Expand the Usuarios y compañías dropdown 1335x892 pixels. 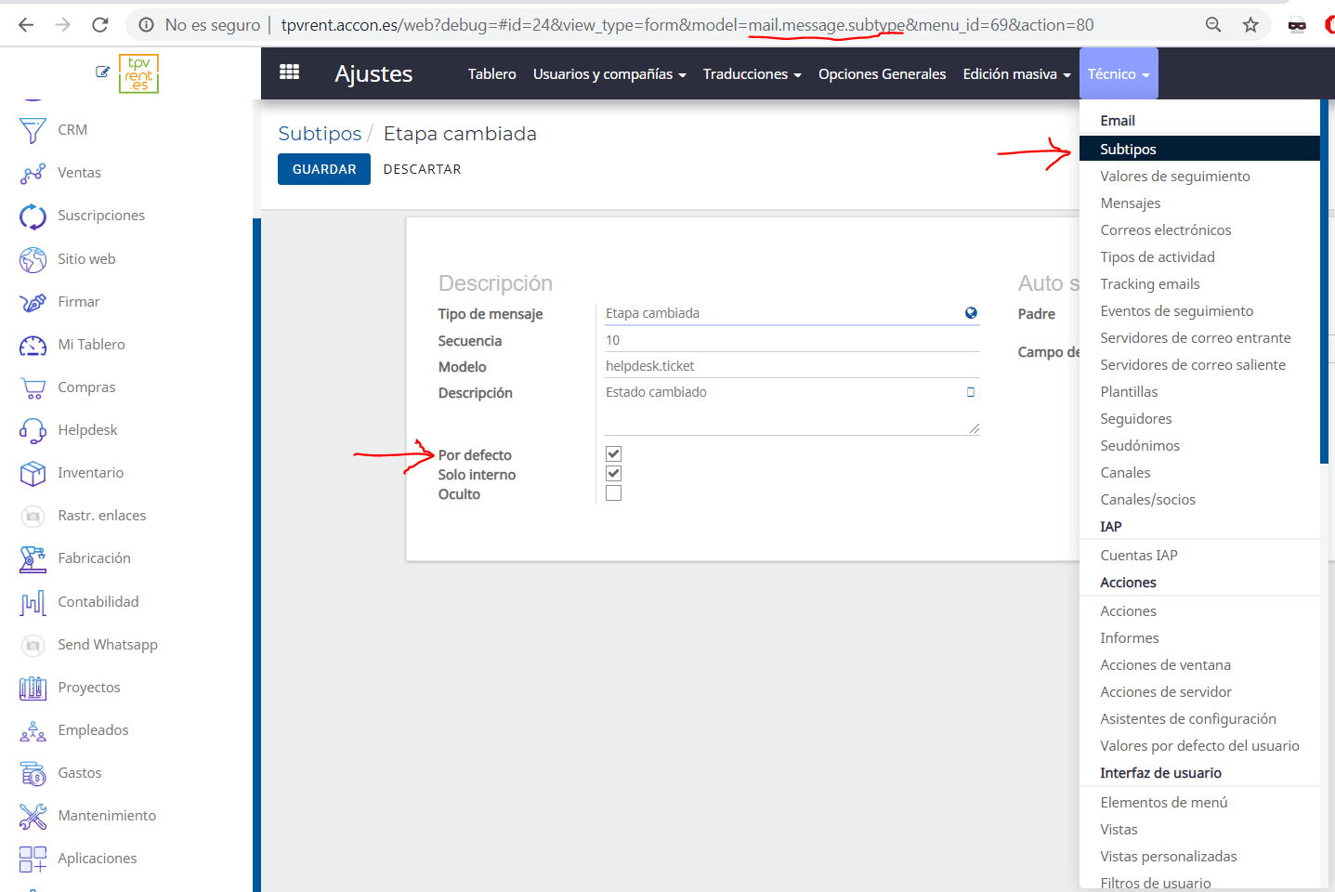(609, 74)
